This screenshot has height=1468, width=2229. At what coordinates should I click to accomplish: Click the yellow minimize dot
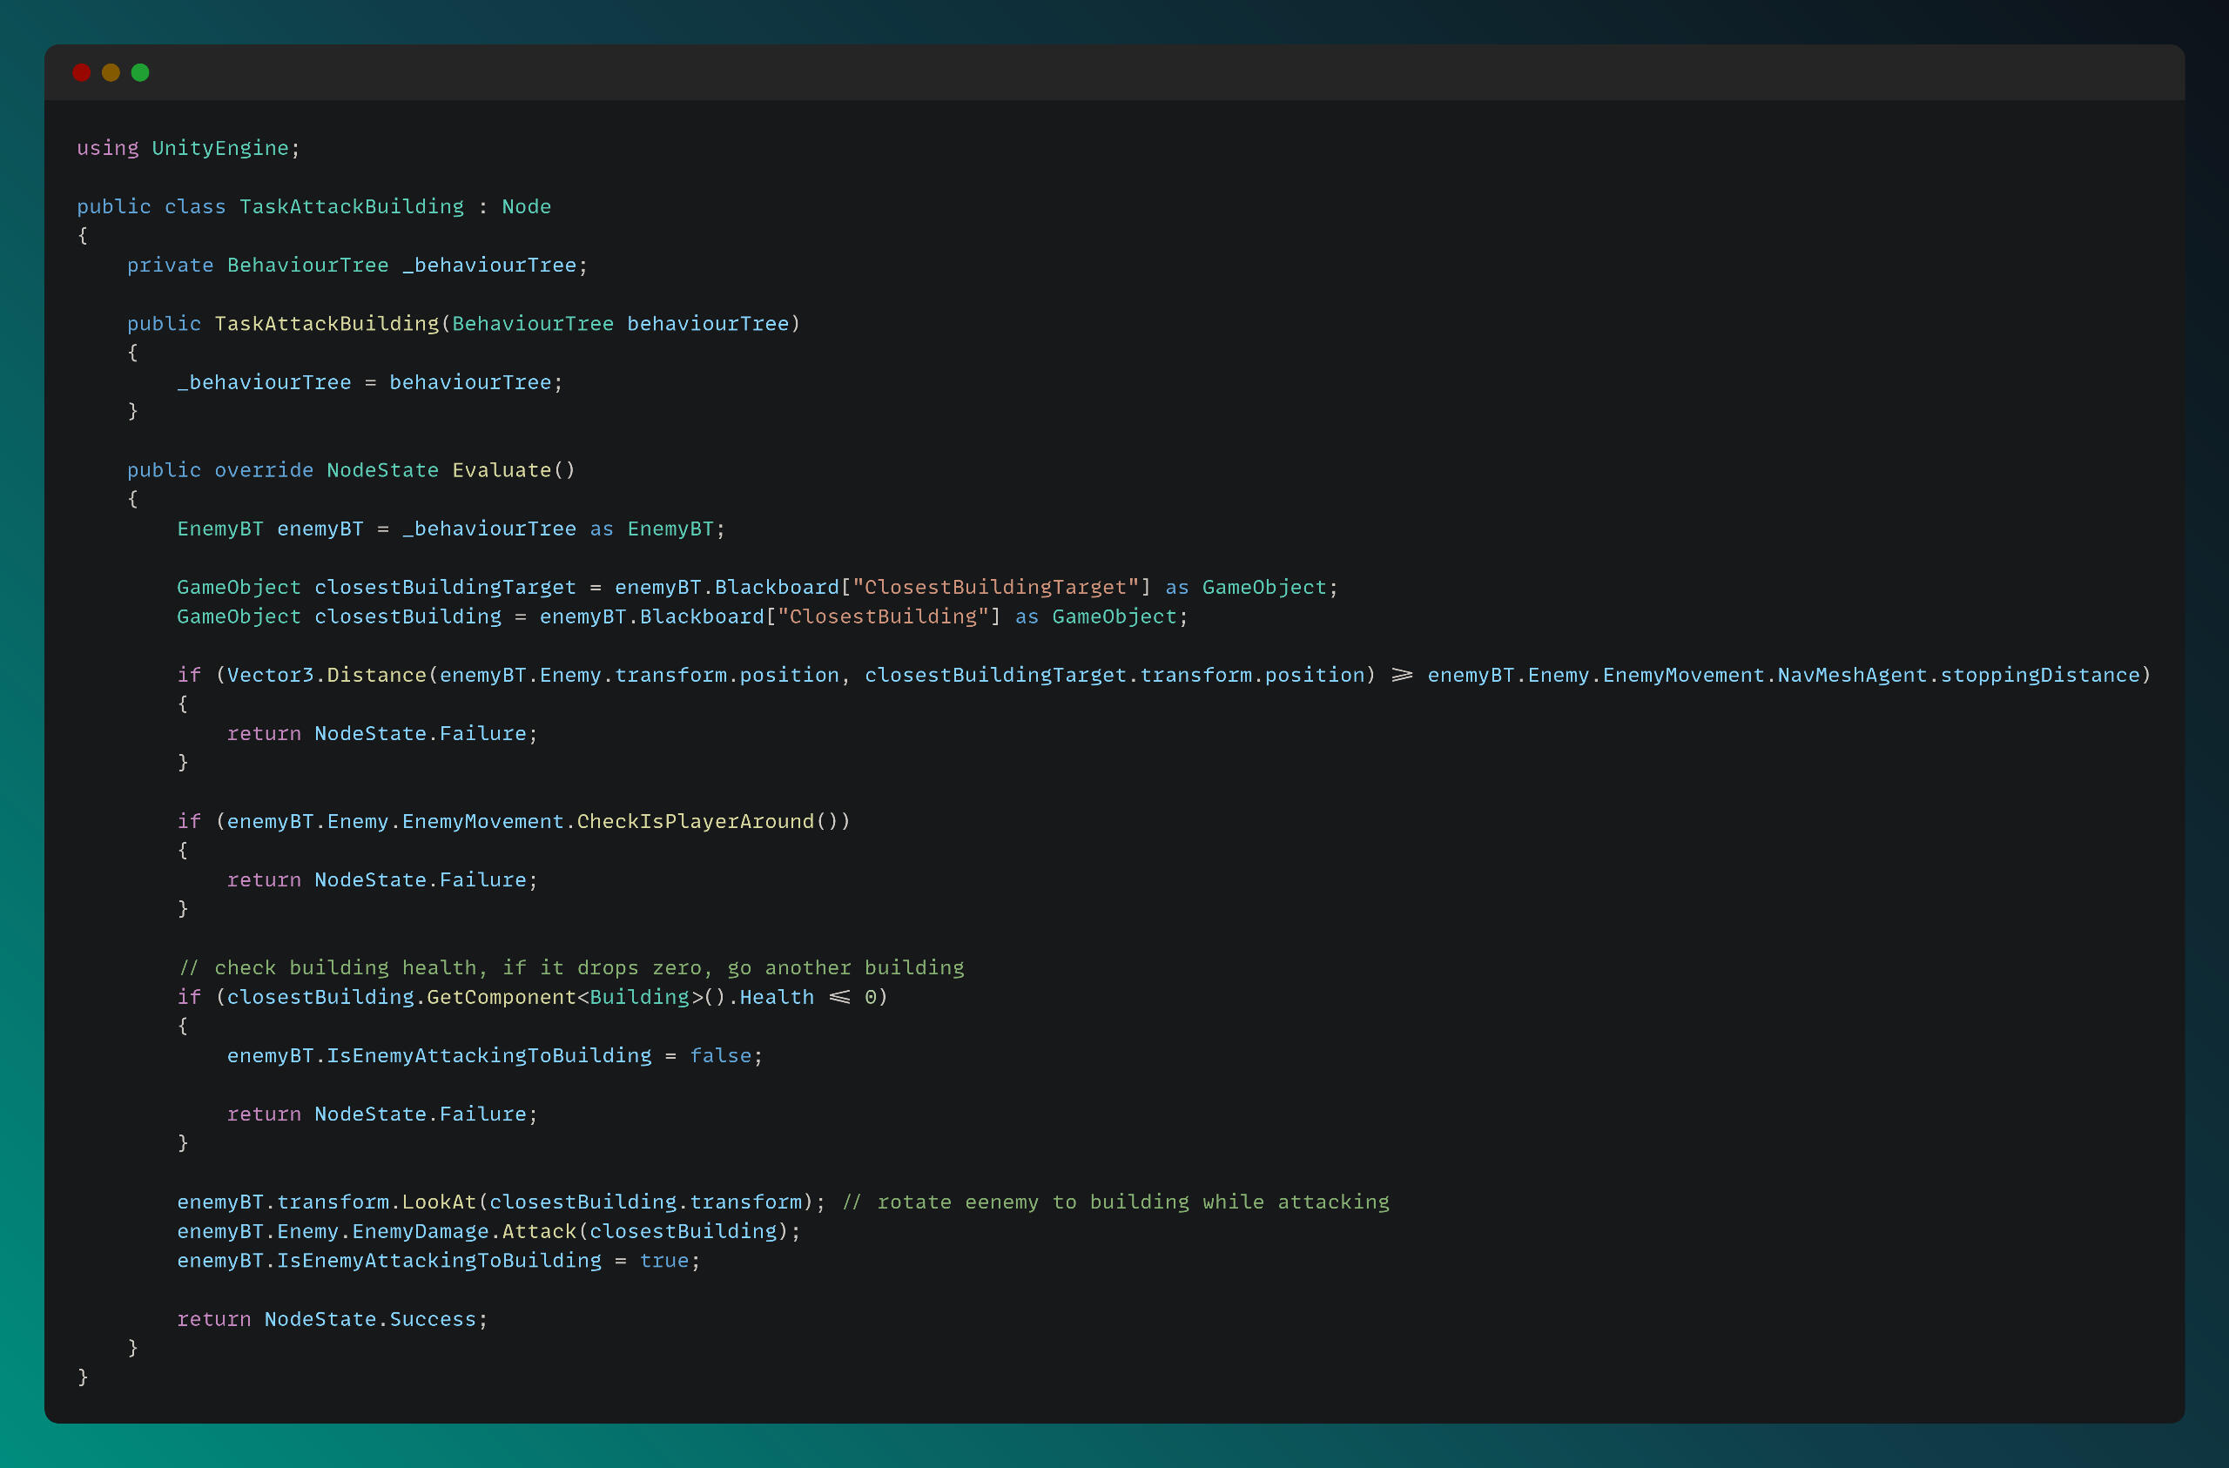pos(111,72)
